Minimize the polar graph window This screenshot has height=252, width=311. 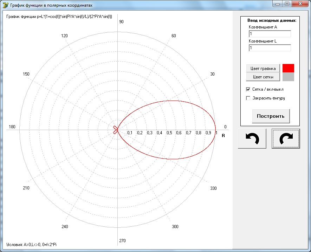click(278, 4)
